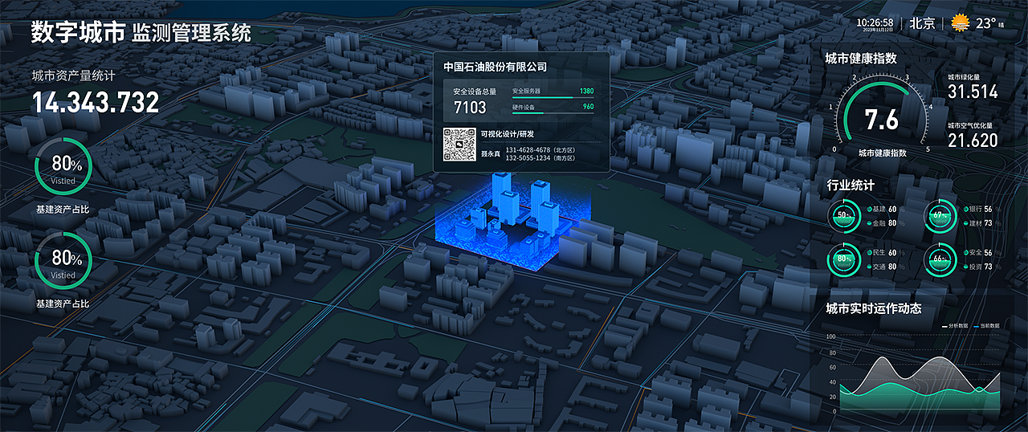
Task: Click the 960 hardware count
Action: click(x=588, y=107)
